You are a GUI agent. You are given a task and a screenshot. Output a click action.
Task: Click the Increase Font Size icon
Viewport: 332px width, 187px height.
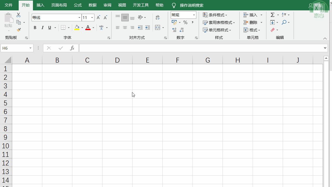click(x=98, y=17)
